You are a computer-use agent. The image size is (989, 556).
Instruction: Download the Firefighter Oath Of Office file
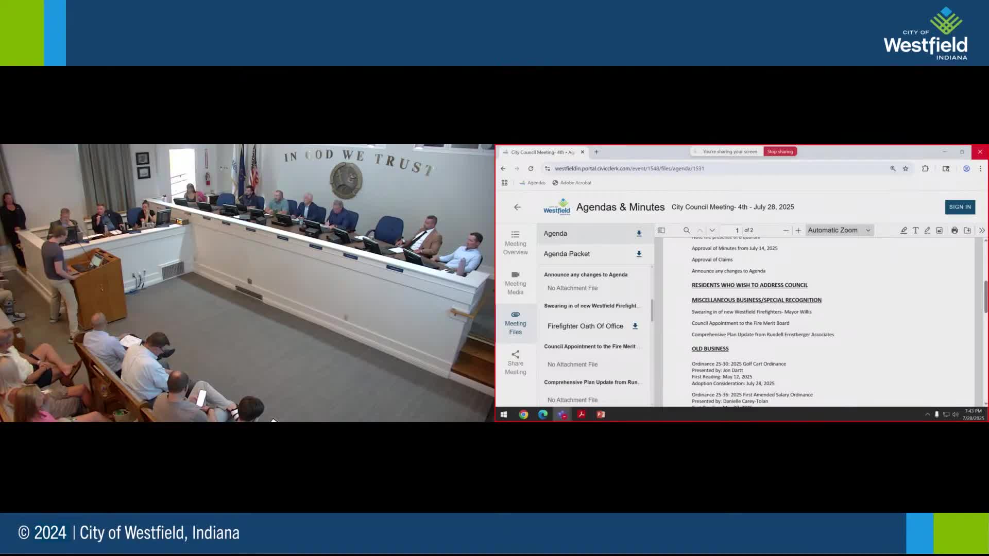coord(635,326)
